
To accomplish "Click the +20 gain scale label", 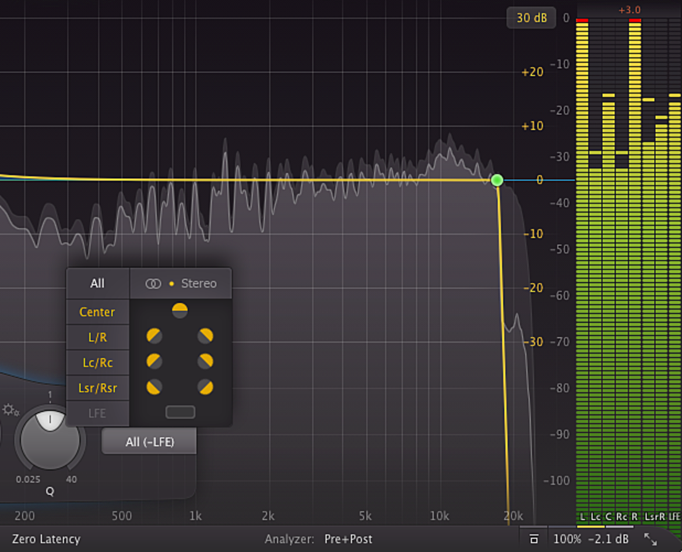I will click(532, 72).
